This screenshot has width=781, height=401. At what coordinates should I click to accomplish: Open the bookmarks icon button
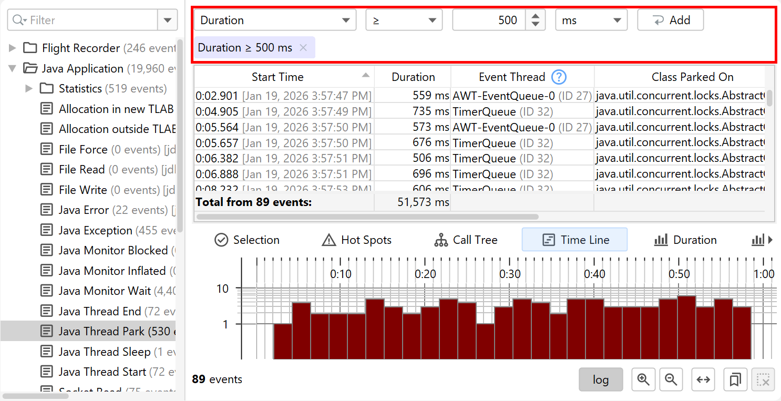pos(735,379)
